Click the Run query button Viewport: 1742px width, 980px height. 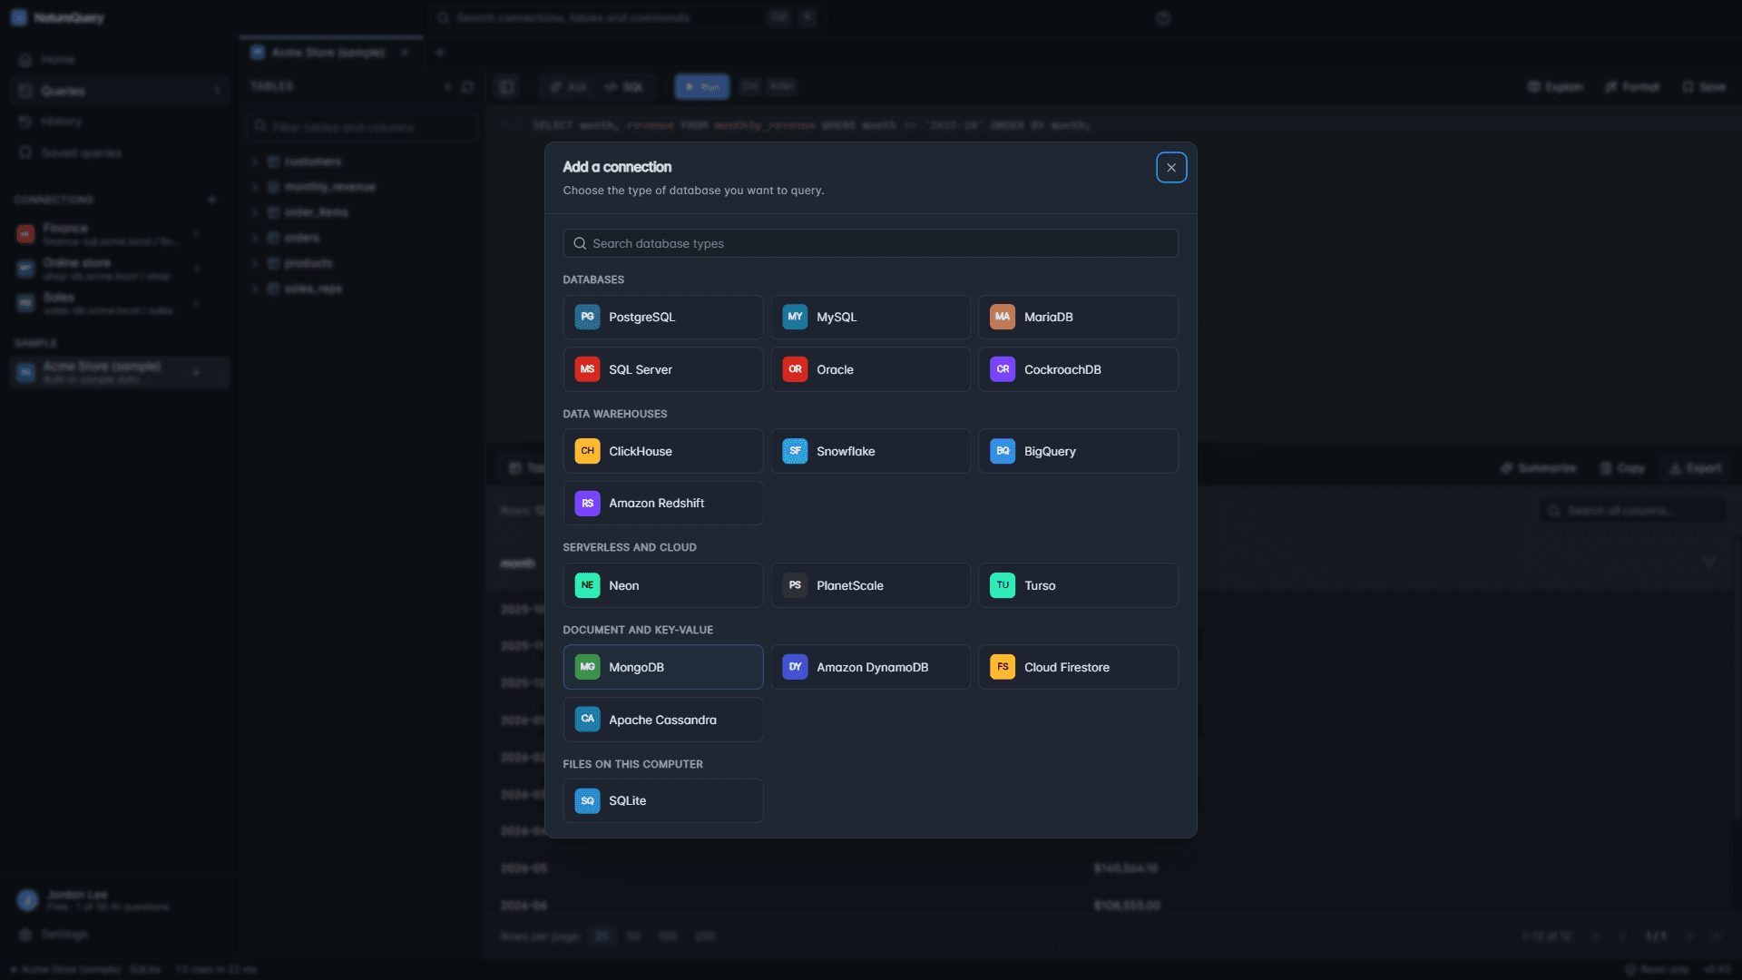[x=701, y=87]
